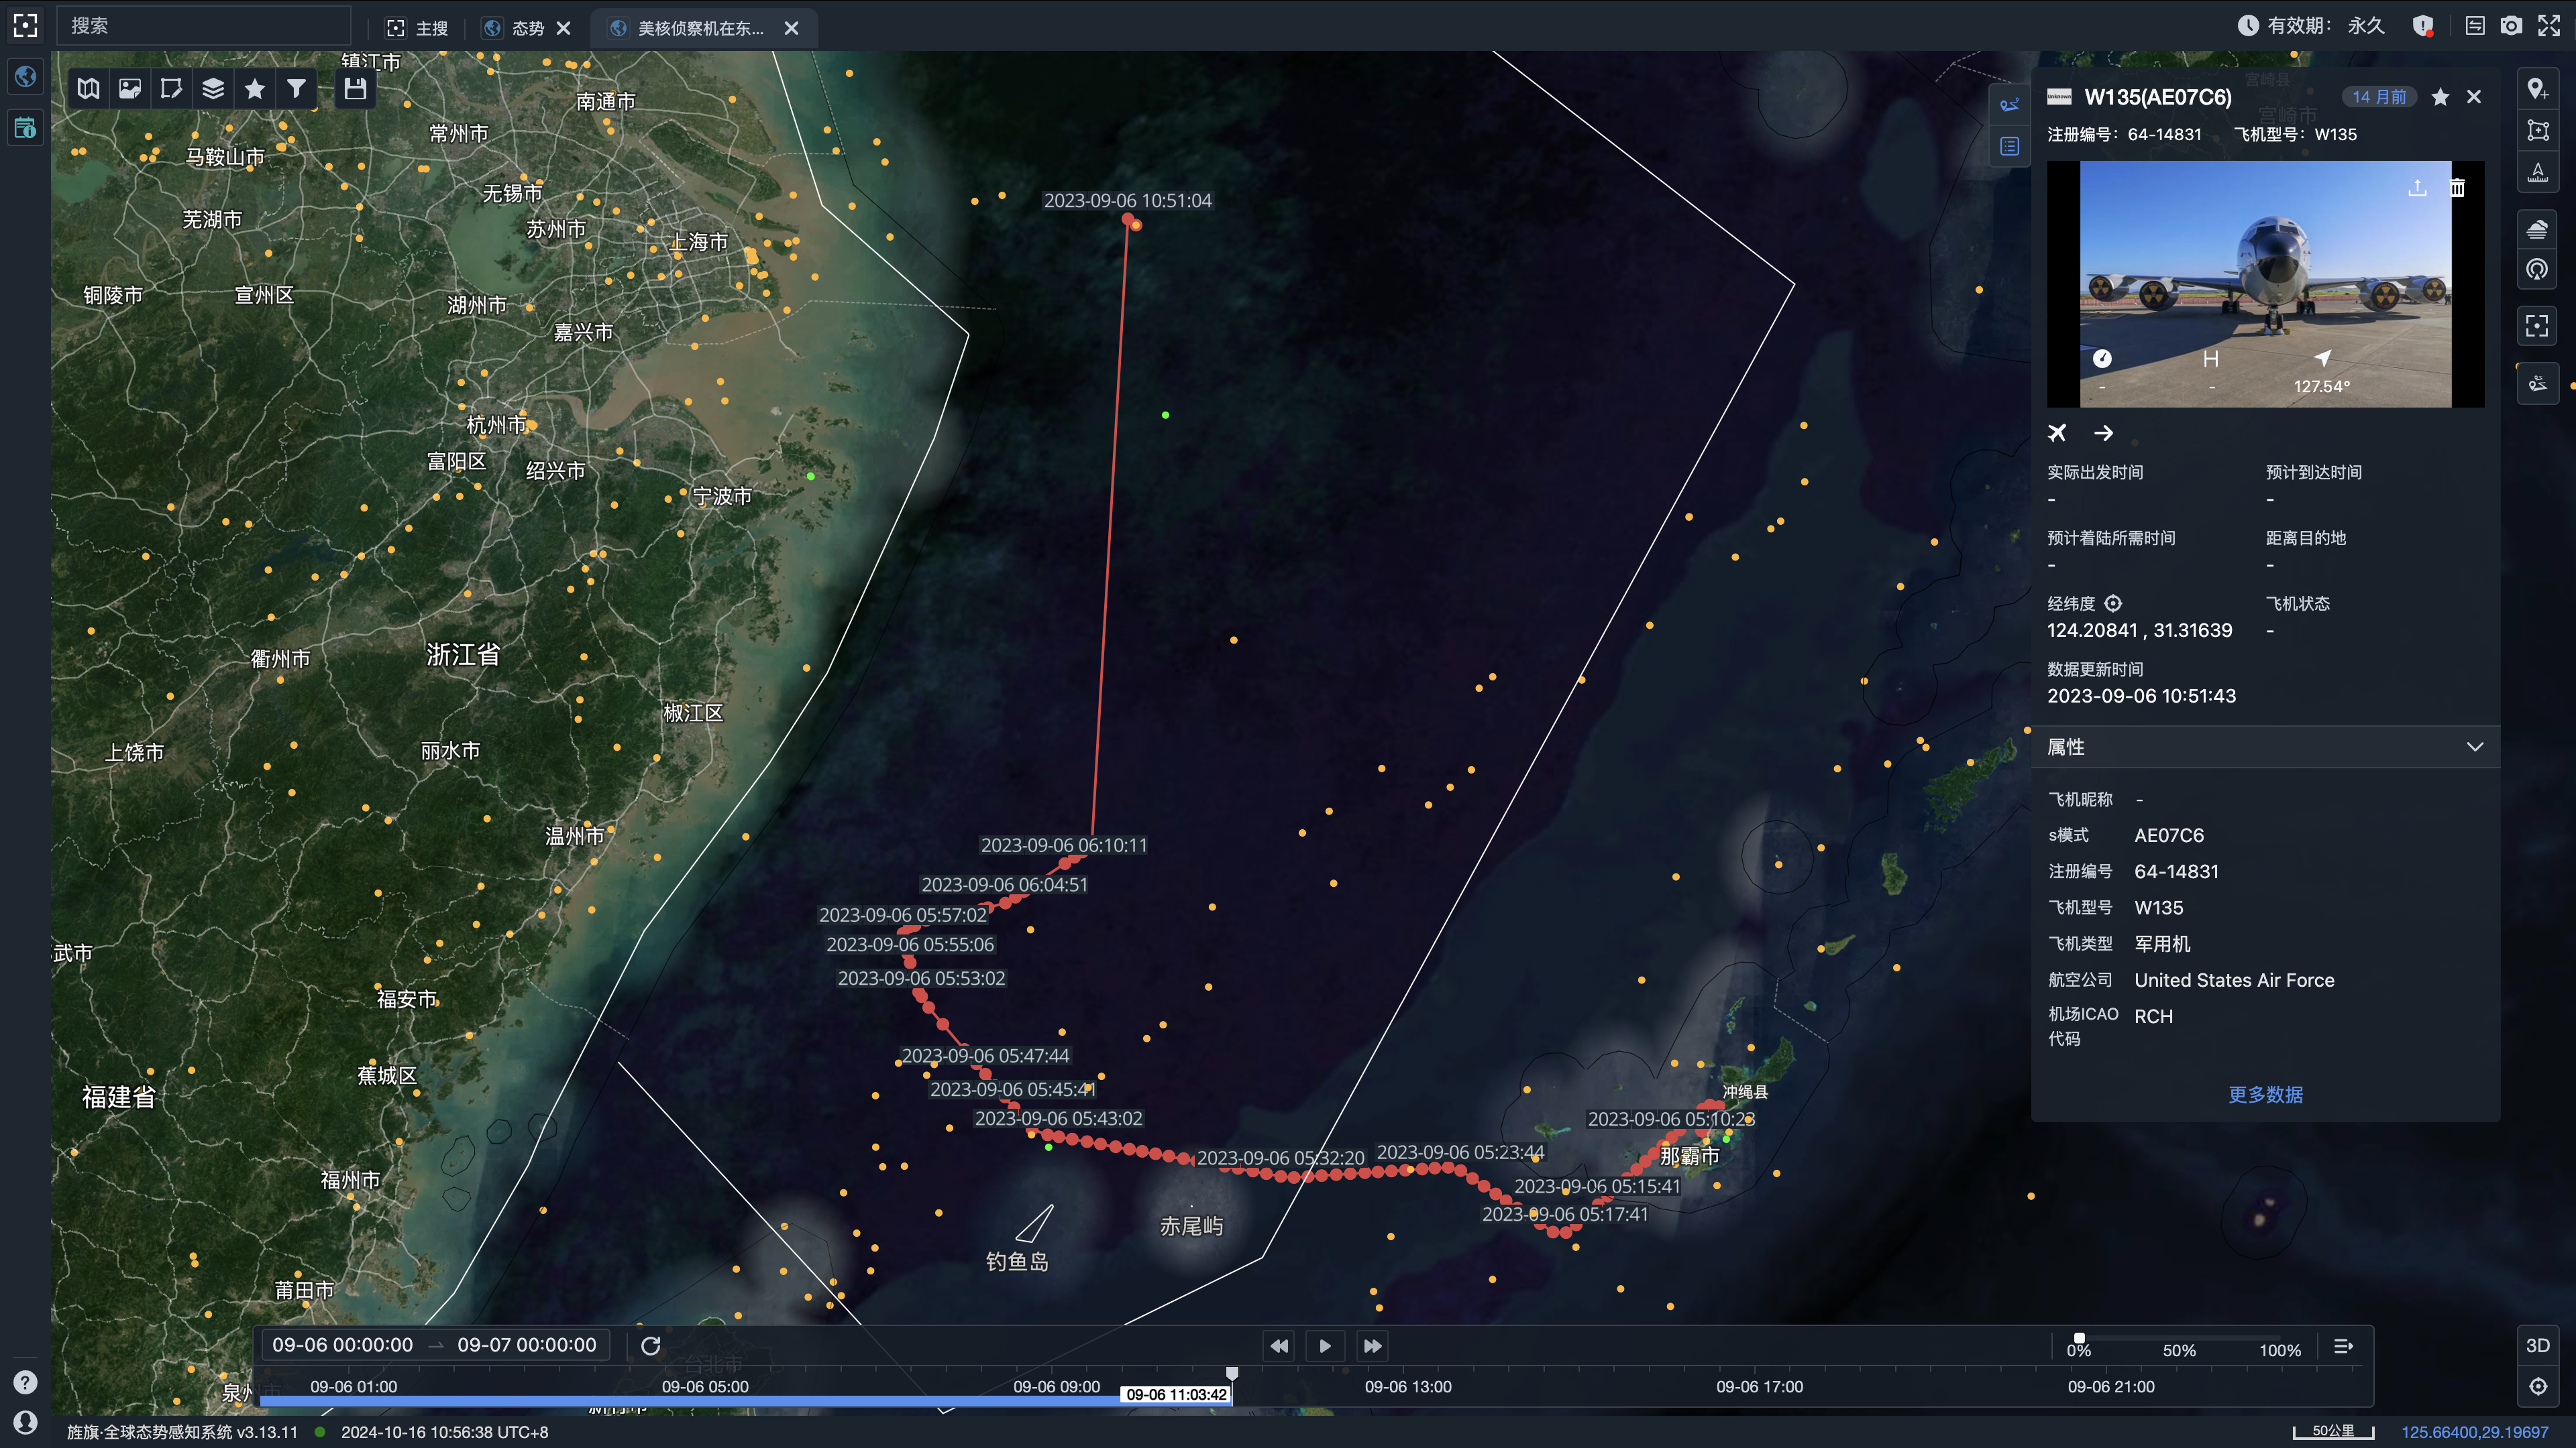Open the basemap switcher in the map toolbar
Viewport: 2576px width, 1448px height.
point(88,89)
